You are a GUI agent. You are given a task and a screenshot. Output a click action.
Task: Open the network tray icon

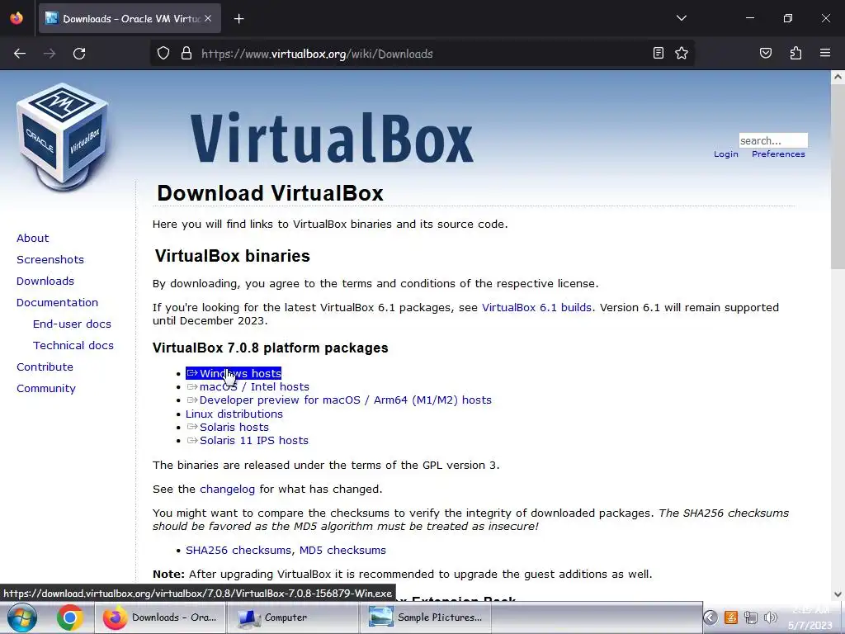(x=750, y=617)
